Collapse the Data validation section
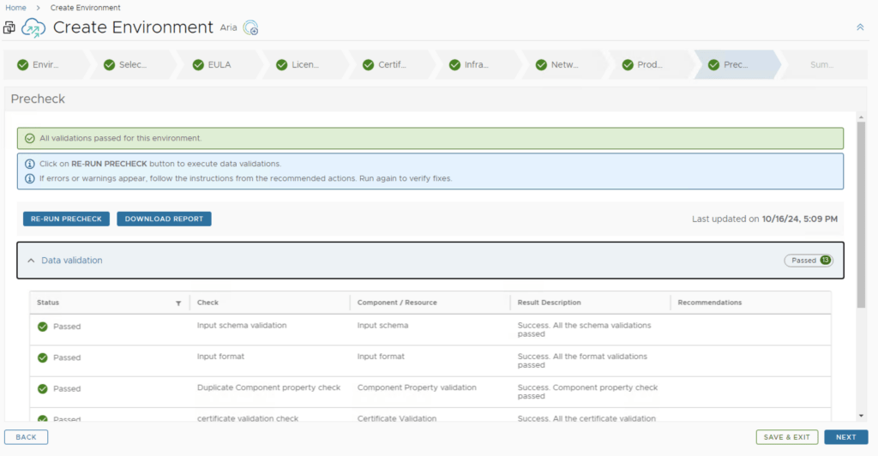The width and height of the screenshot is (878, 456). tap(32, 261)
